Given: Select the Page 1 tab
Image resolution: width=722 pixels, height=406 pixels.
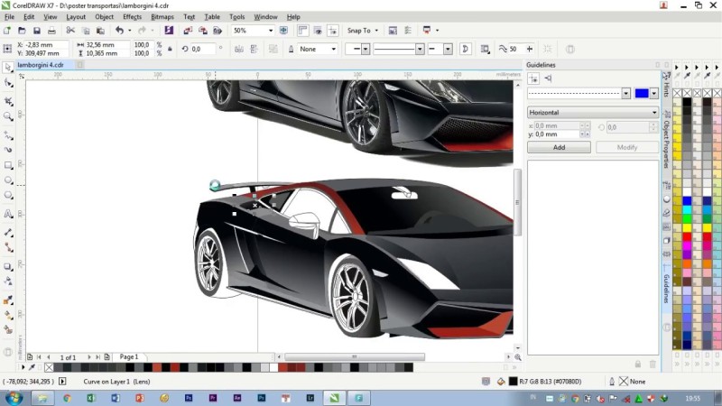Looking at the screenshot, I should tap(128, 356).
